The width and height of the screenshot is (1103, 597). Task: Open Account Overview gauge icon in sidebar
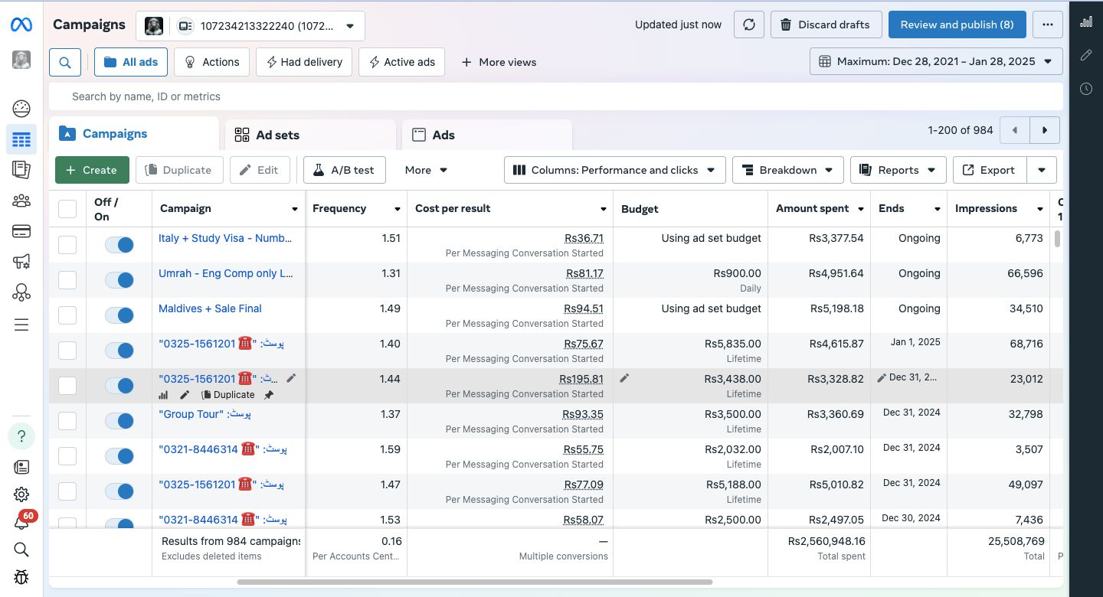pyautogui.click(x=21, y=108)
